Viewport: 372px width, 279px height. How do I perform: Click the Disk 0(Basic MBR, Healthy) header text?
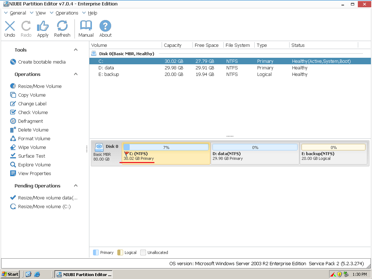[x=127, y=54]
